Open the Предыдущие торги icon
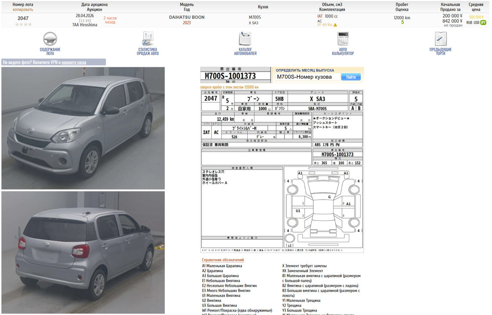492x315 pixels. [x=440, y=39]
